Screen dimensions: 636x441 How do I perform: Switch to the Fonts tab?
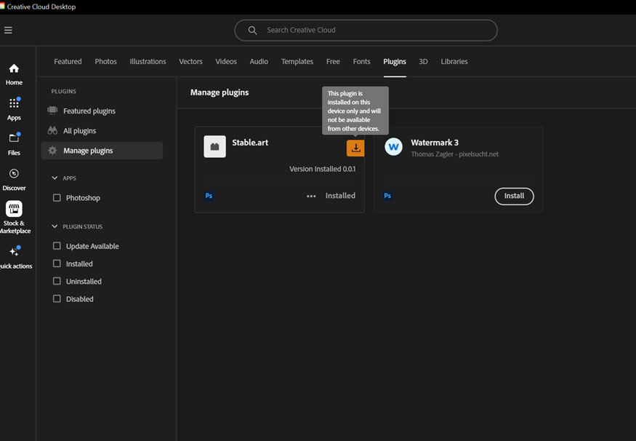pyautogui.click(x=361, y=62)
